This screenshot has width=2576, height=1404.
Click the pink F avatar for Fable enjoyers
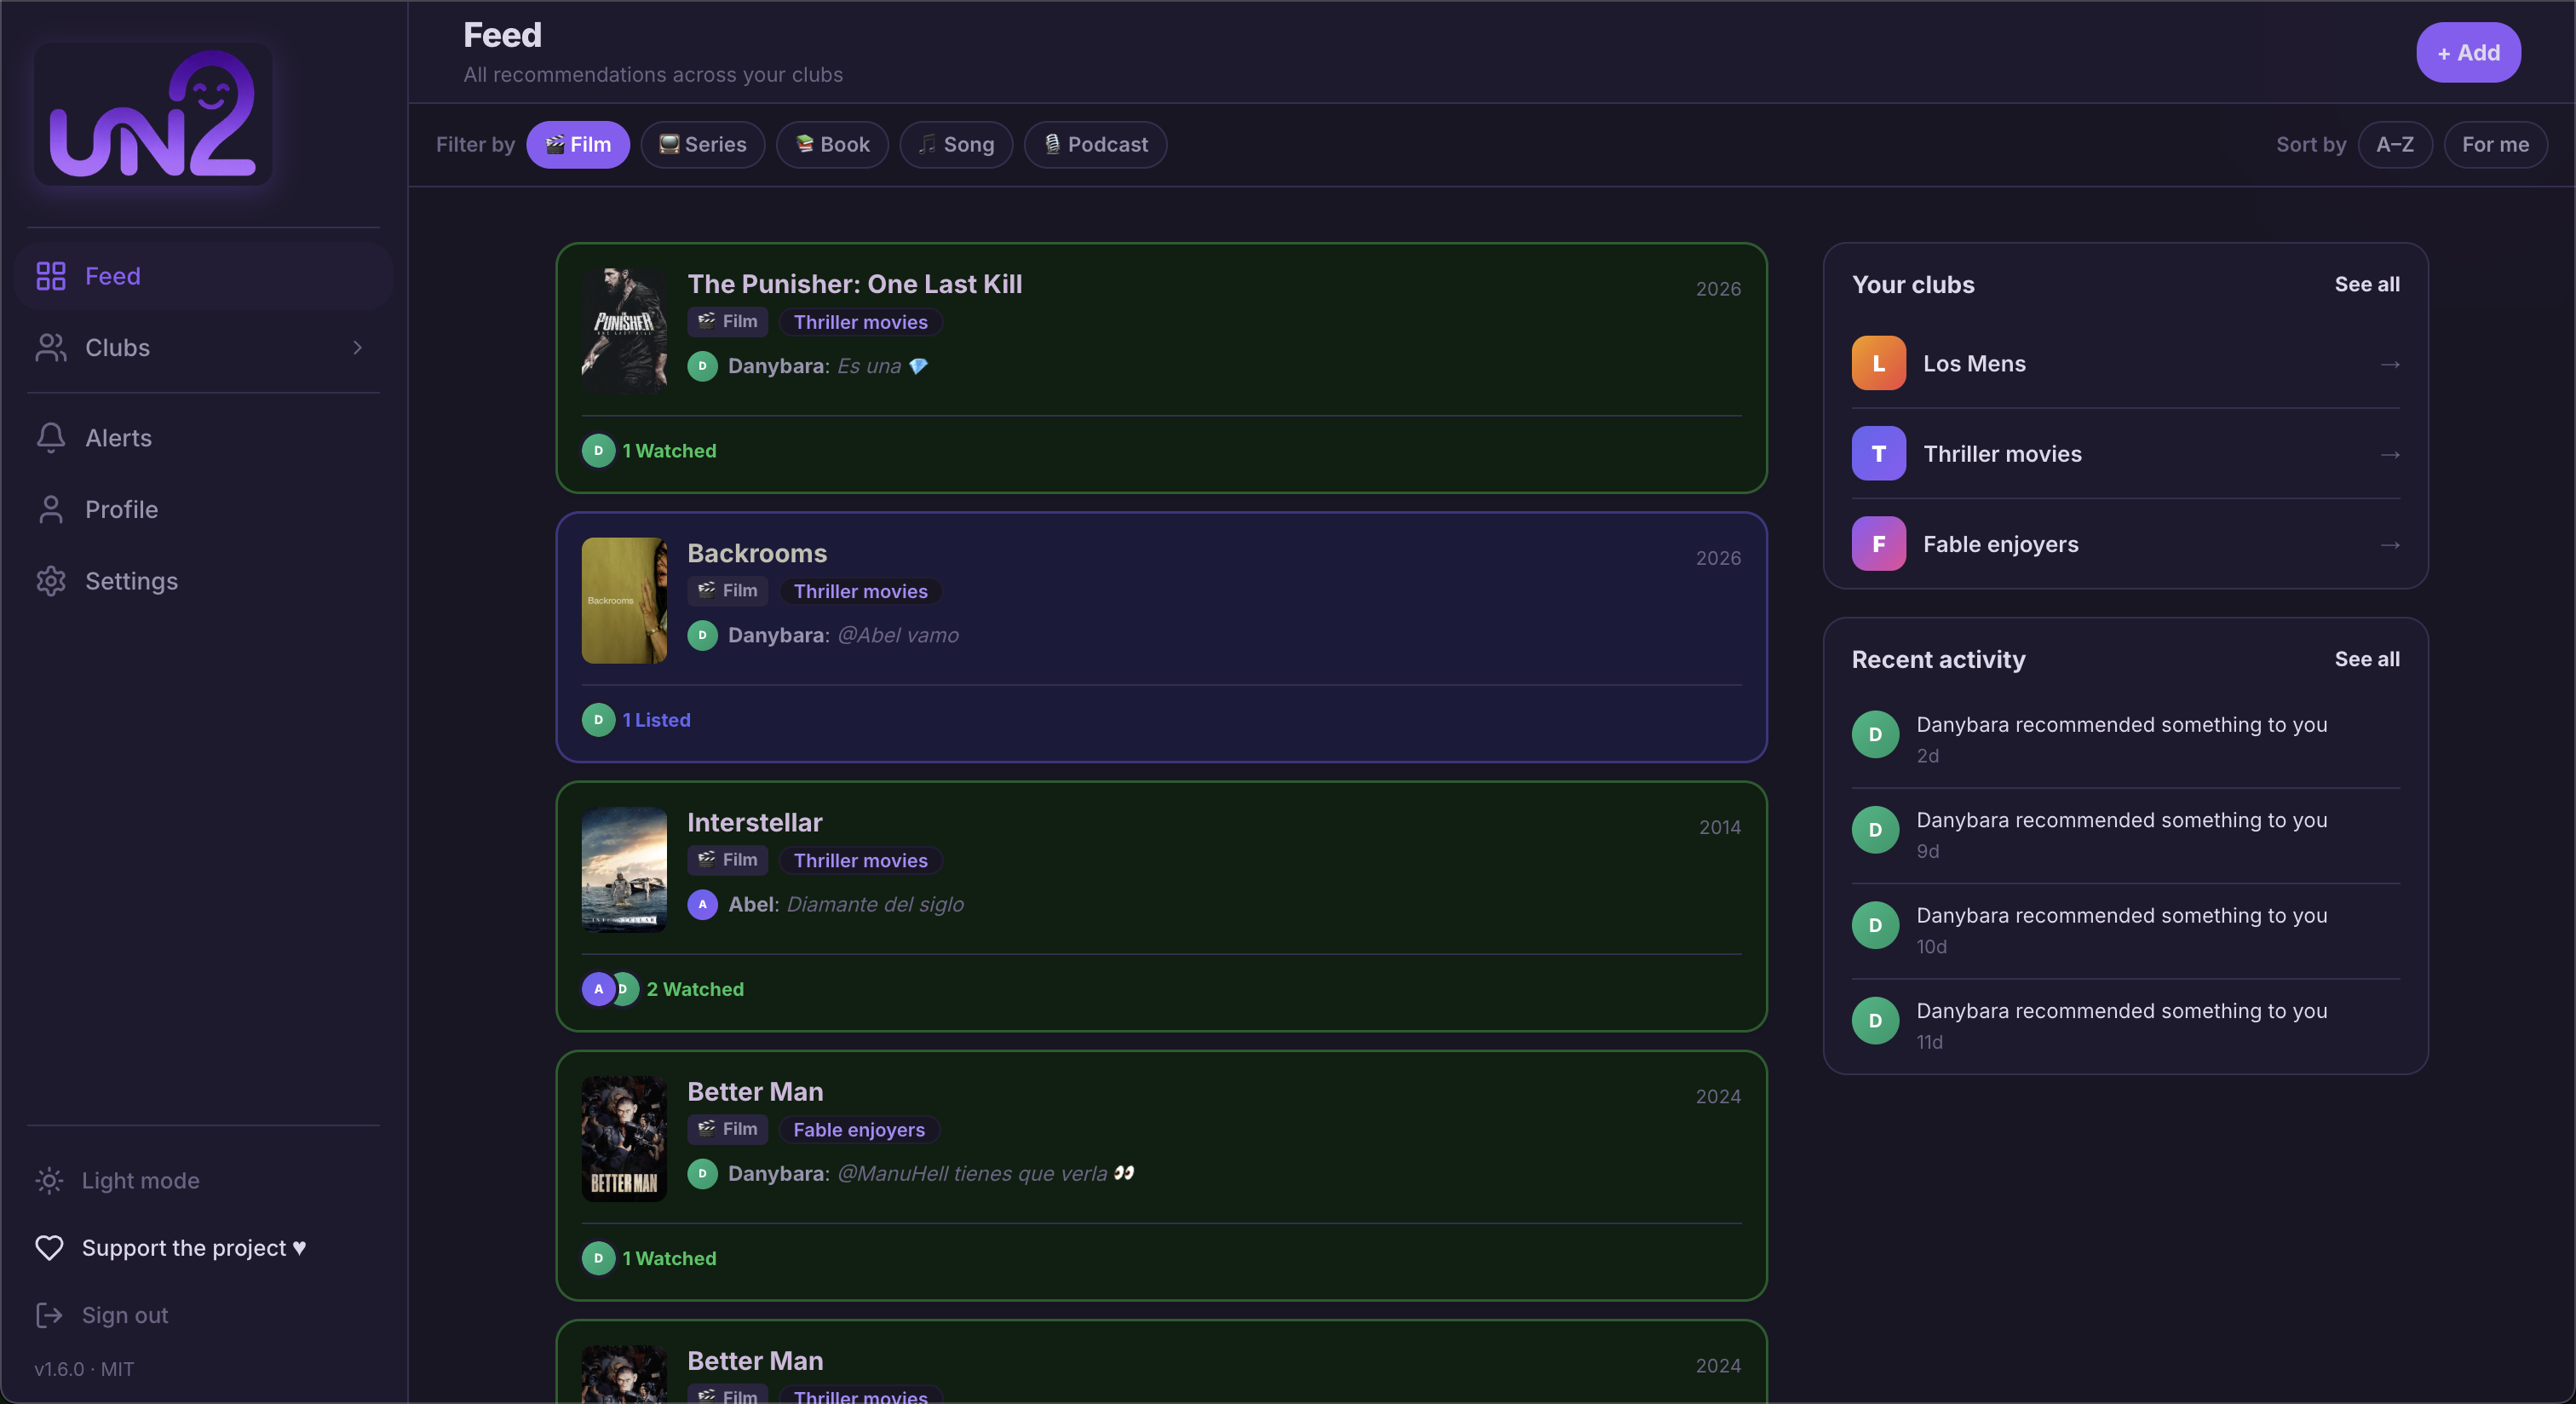[x=1878, y=544]
